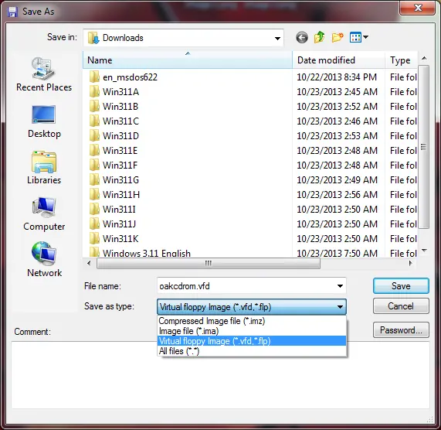Viewport: 441px width, 430px height.
Task: Click the horizontal scrollbar thumb of file list
Action: click(209, 264)
